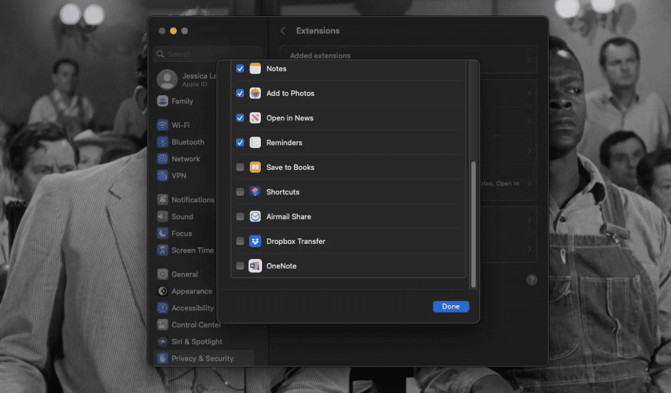Check the Airmail Share checkbox
The width and height of the screenshot is (671, 393).
click(240, 216)
